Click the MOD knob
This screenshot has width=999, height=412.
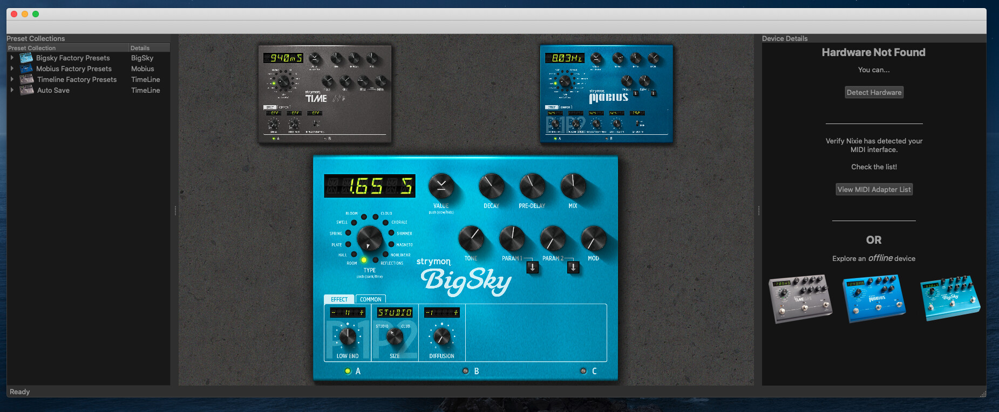point(593,238)
